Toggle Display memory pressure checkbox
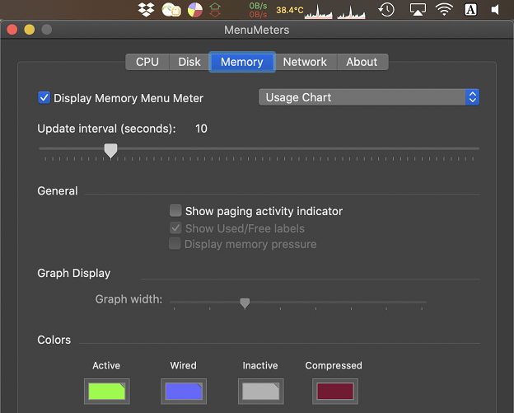514x413 pixels. click(x=175, y=244)
